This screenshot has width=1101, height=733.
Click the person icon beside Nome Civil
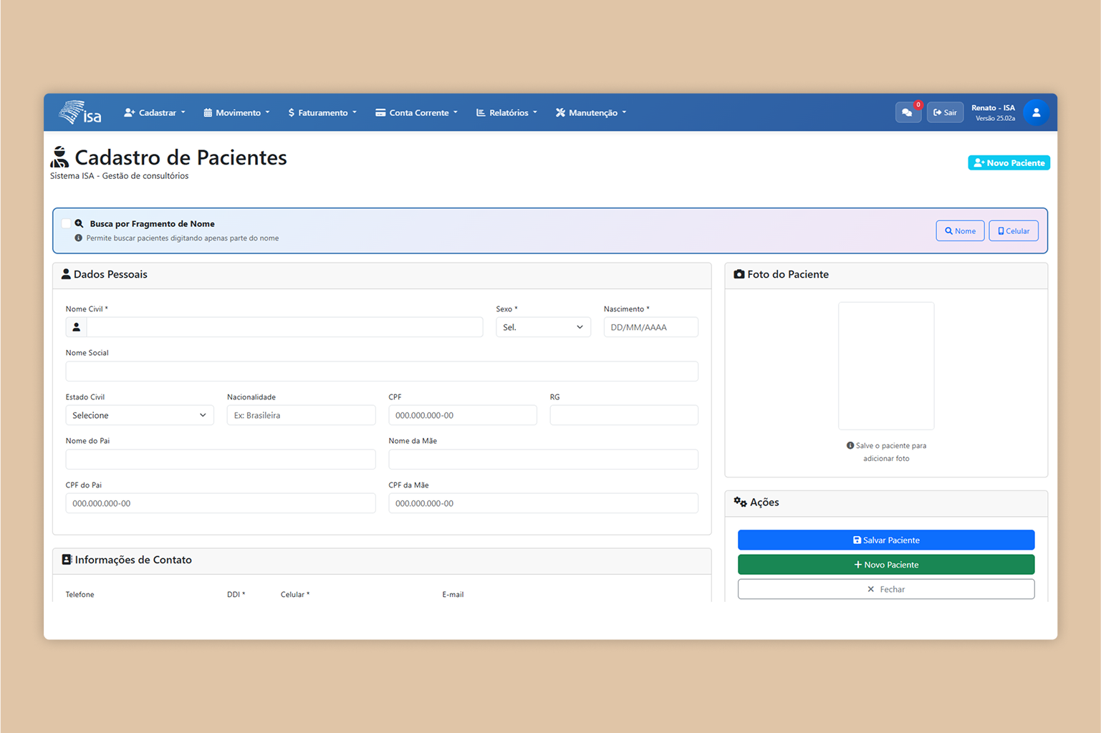coord(77,327)
